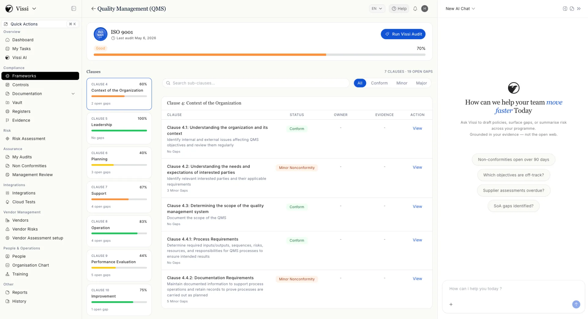This screenshot has width=588, height=319.
Task: Open notifications bell icon
Action: pyautogui.click(x=415, y=9)
